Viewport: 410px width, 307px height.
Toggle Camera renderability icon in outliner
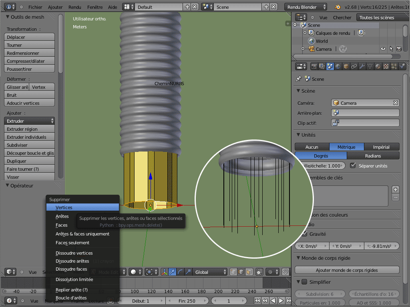[x=399, y=49]
